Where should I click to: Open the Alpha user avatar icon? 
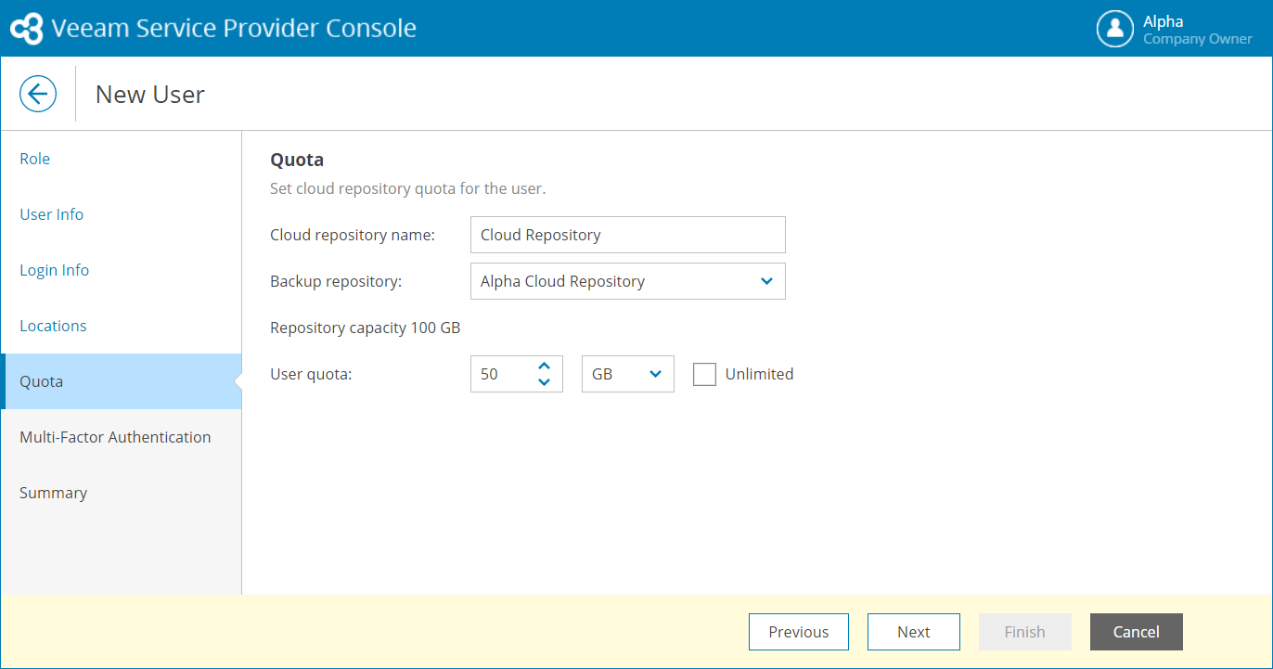click(x=1114, y=29)
